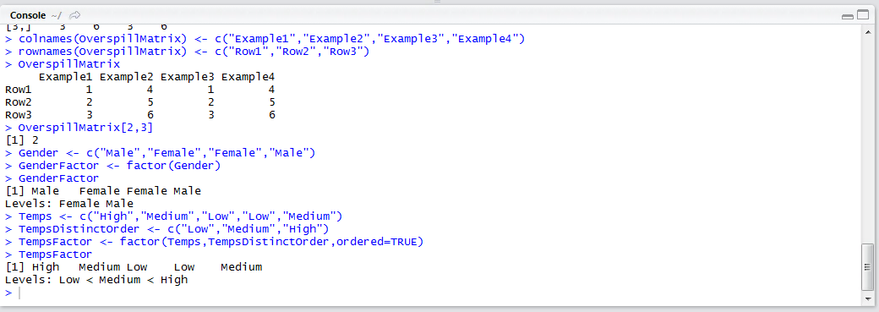Click the GenderFactor <- factor(Gender) line
Screen dimensions: 879x312
112,166
